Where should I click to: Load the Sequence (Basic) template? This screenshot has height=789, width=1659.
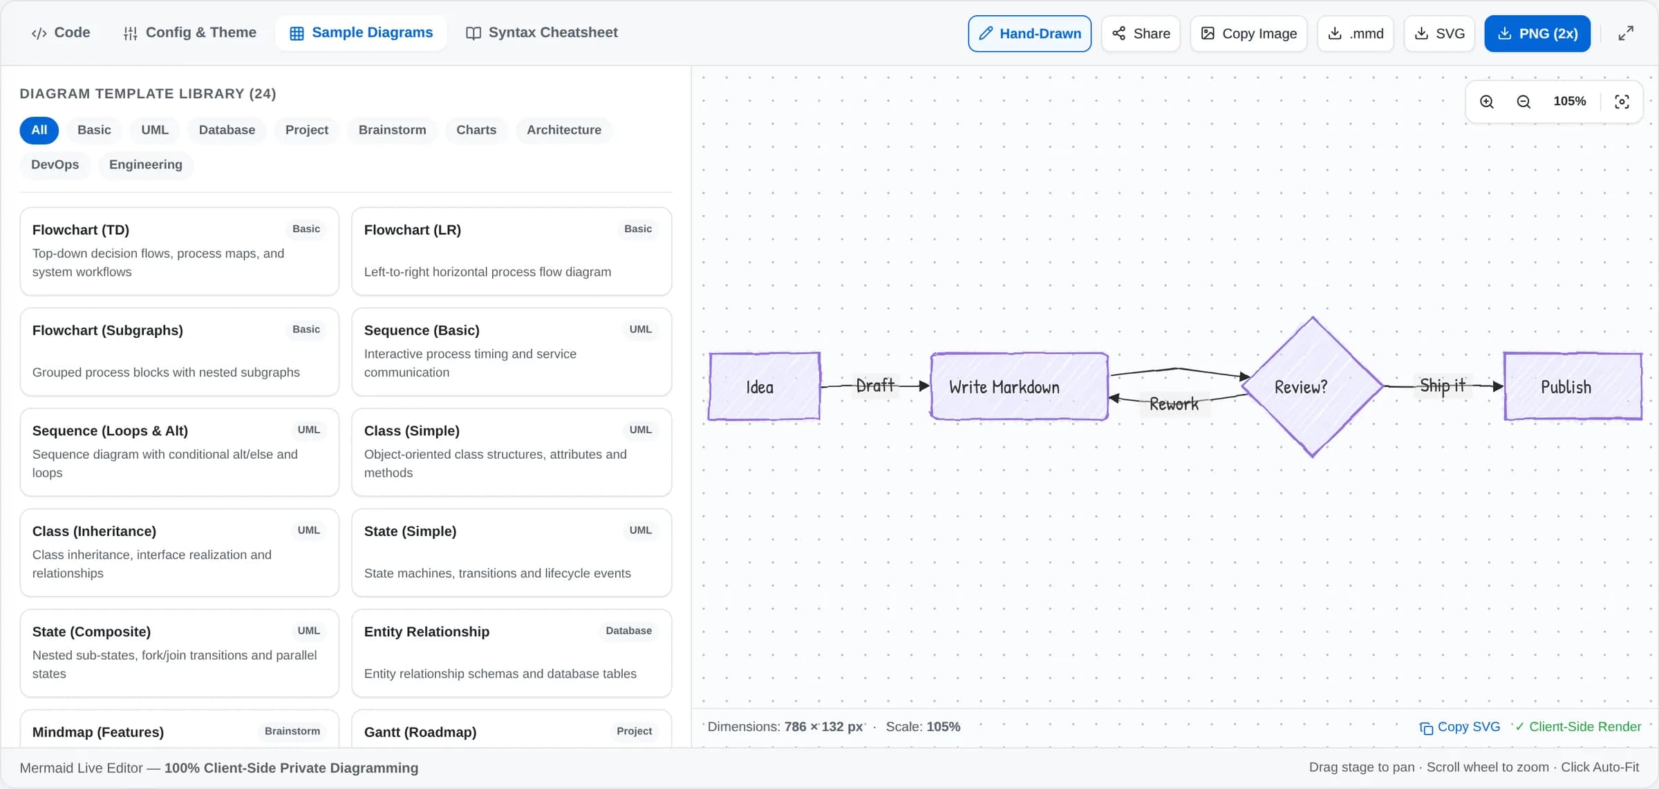[x=512, y=352]
